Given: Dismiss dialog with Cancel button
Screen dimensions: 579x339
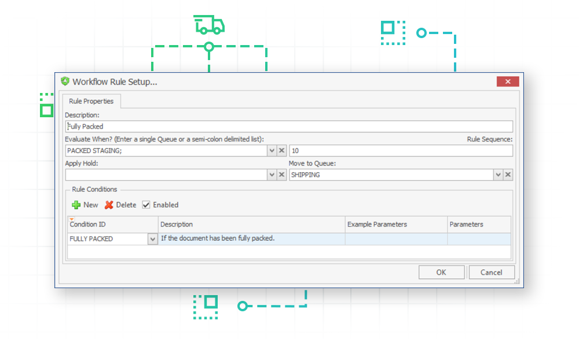Looking at the screenshot, I should tap(491, 273).
